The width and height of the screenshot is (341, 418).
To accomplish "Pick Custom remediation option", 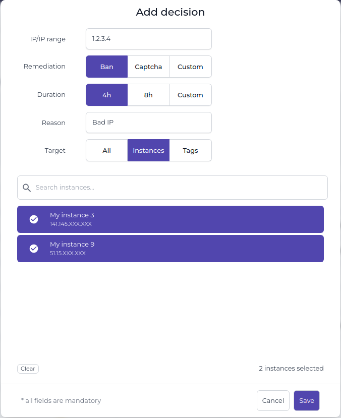I will click(190, 67).
